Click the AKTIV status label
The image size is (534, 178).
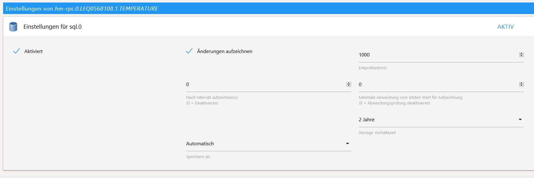[x=505, y=27]
